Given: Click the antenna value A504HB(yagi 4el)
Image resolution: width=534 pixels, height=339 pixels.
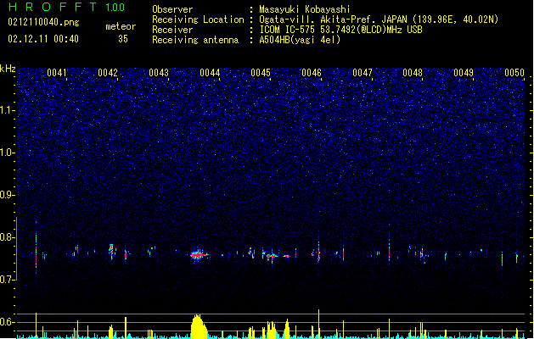Looking at the screenshot, I should [300, 40].
